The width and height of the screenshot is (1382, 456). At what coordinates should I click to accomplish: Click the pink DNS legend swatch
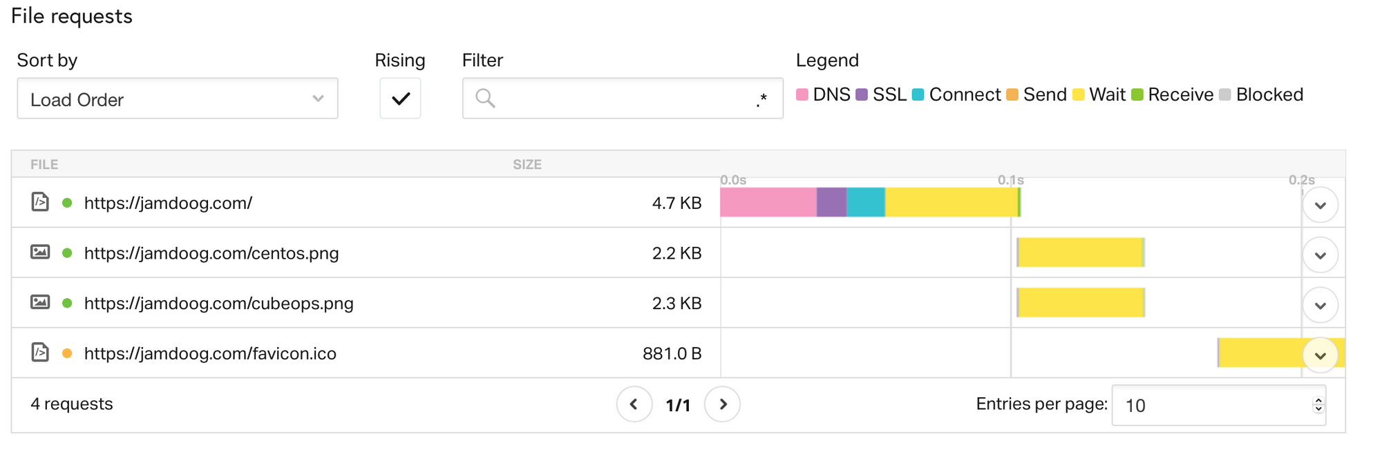point(802,95)
